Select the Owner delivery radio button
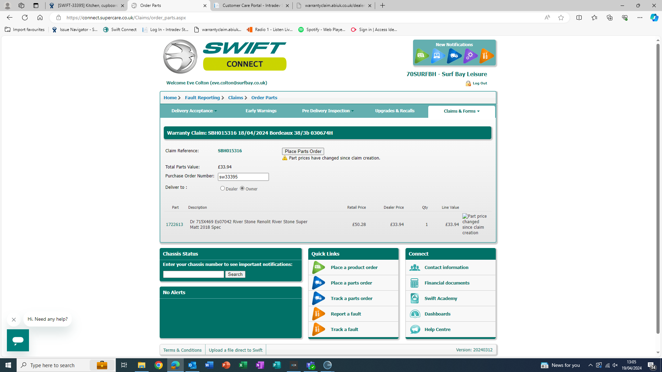 point(242,188)
